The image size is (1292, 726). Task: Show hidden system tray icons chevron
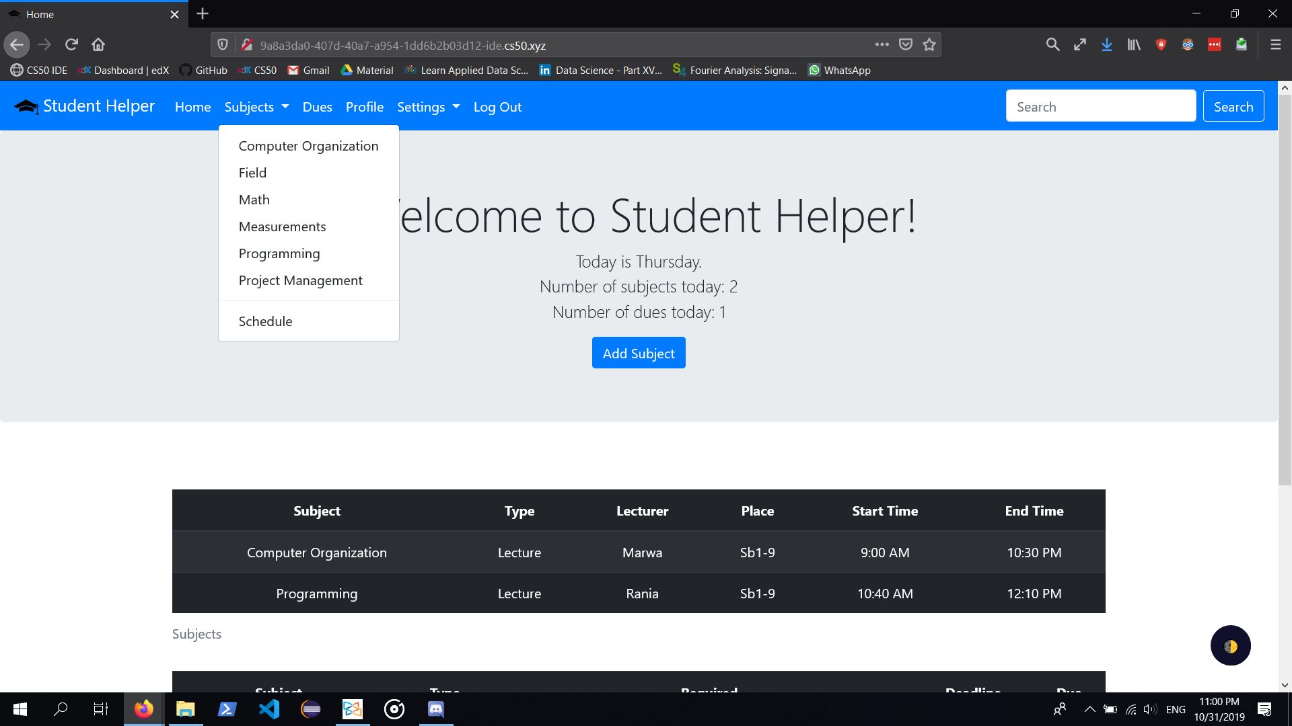(1089, 709)
